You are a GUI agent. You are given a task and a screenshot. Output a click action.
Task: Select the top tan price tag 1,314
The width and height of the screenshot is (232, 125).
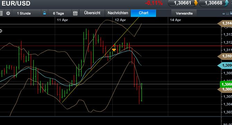pos(225,23)
